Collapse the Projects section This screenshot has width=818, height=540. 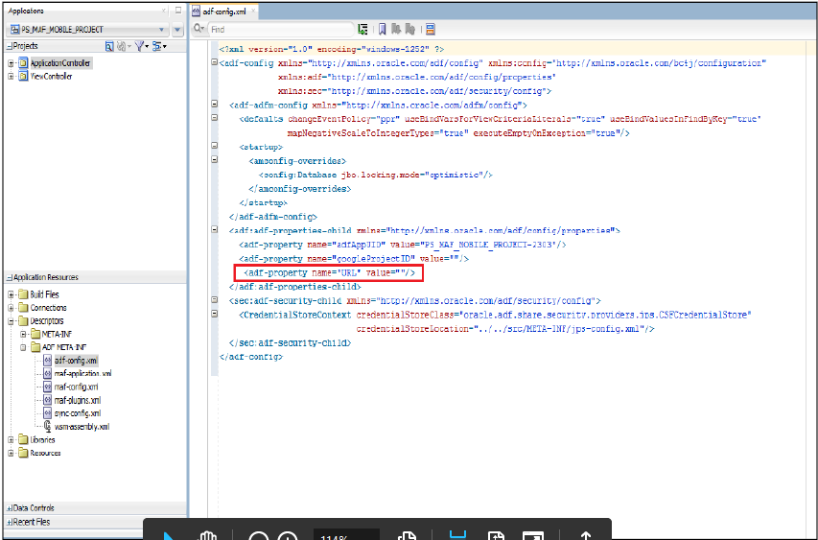coord(9,46)
